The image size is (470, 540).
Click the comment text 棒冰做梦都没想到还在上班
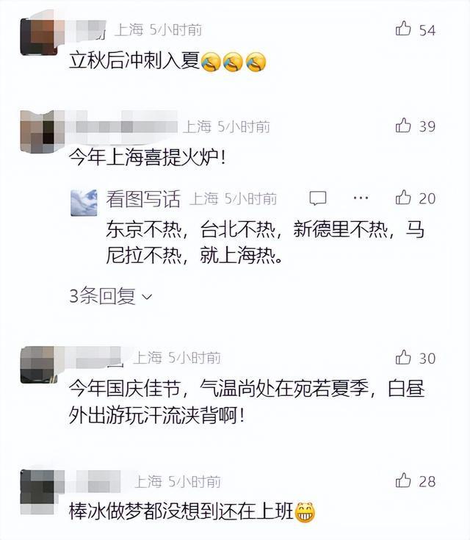click(181, 511)
